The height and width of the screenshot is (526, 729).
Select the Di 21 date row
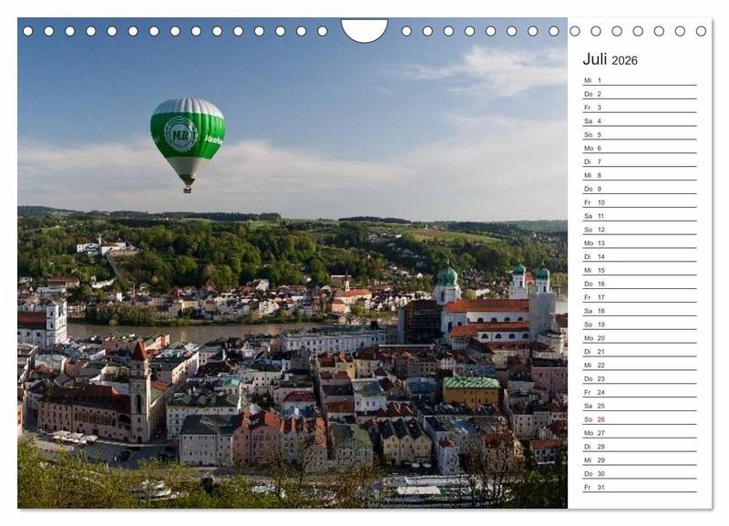point(640,352)
